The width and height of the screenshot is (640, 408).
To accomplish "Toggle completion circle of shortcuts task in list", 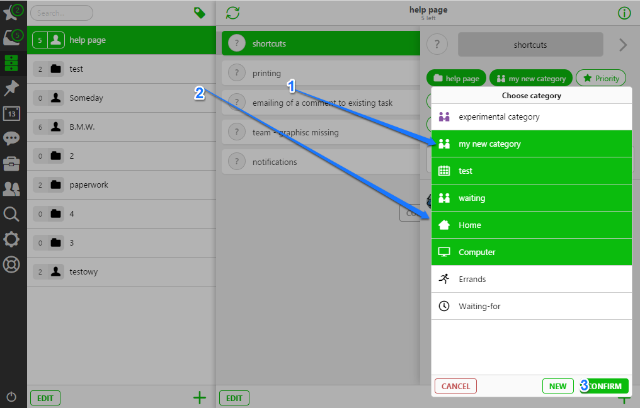I will coord(237,43).
